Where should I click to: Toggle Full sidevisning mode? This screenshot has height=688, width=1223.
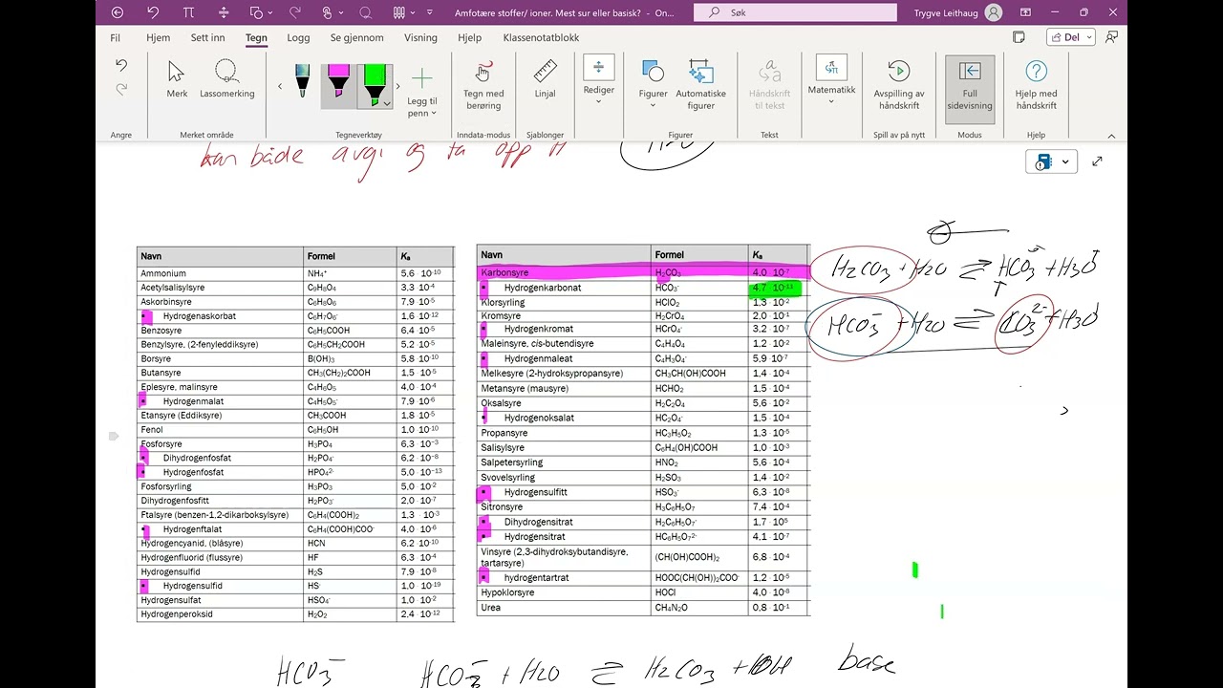pos(970,88)
